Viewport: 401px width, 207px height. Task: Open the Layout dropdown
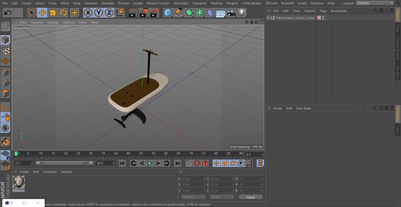point(375,3)
